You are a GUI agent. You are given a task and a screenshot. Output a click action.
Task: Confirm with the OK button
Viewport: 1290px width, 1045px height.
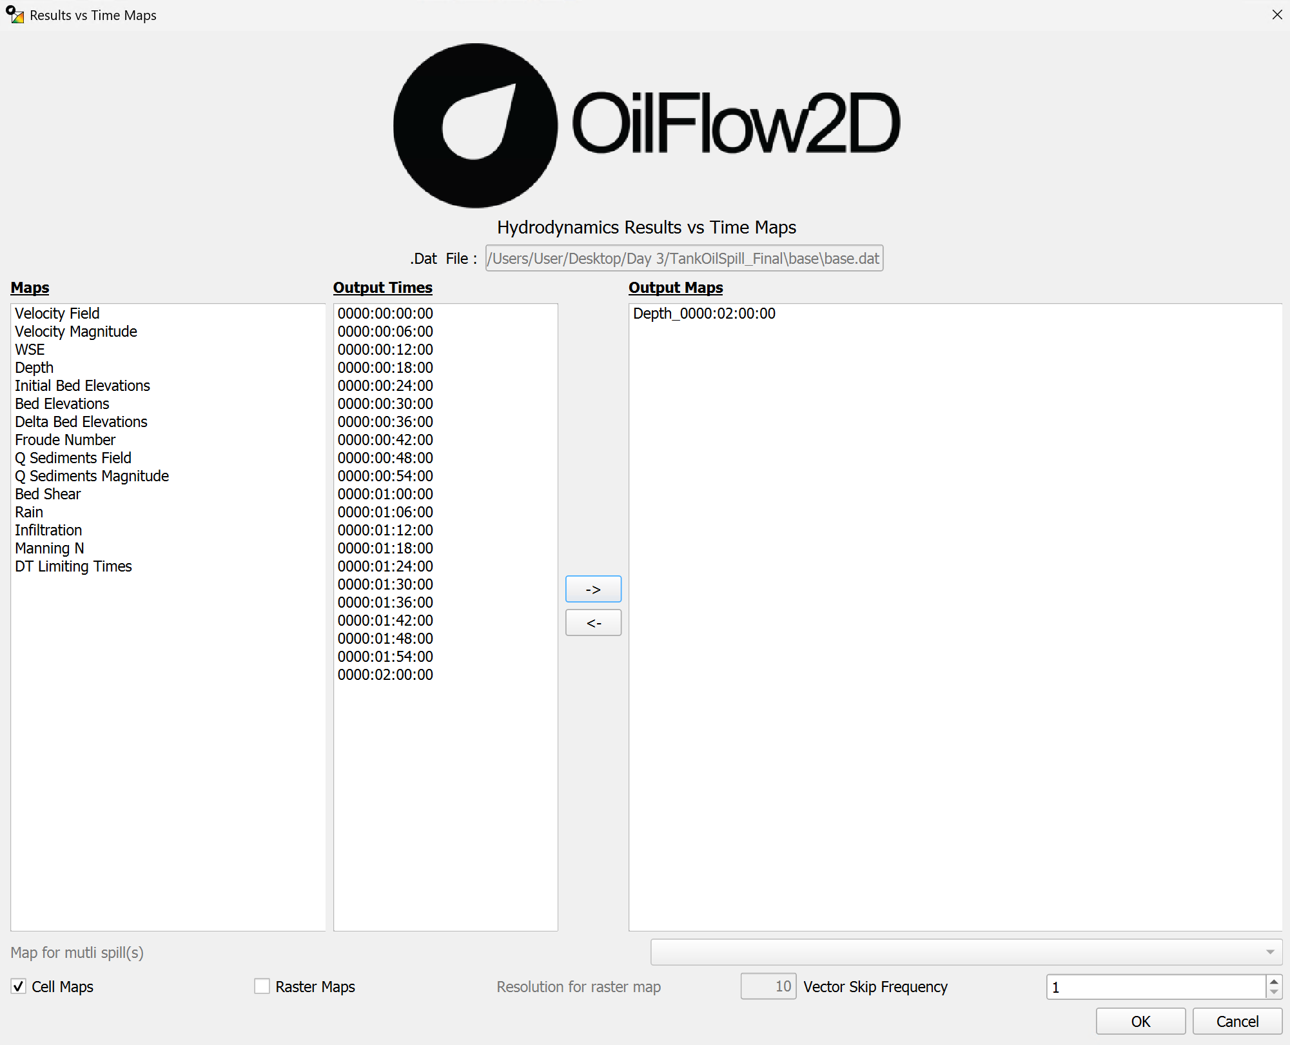tap(1140, 1021)
